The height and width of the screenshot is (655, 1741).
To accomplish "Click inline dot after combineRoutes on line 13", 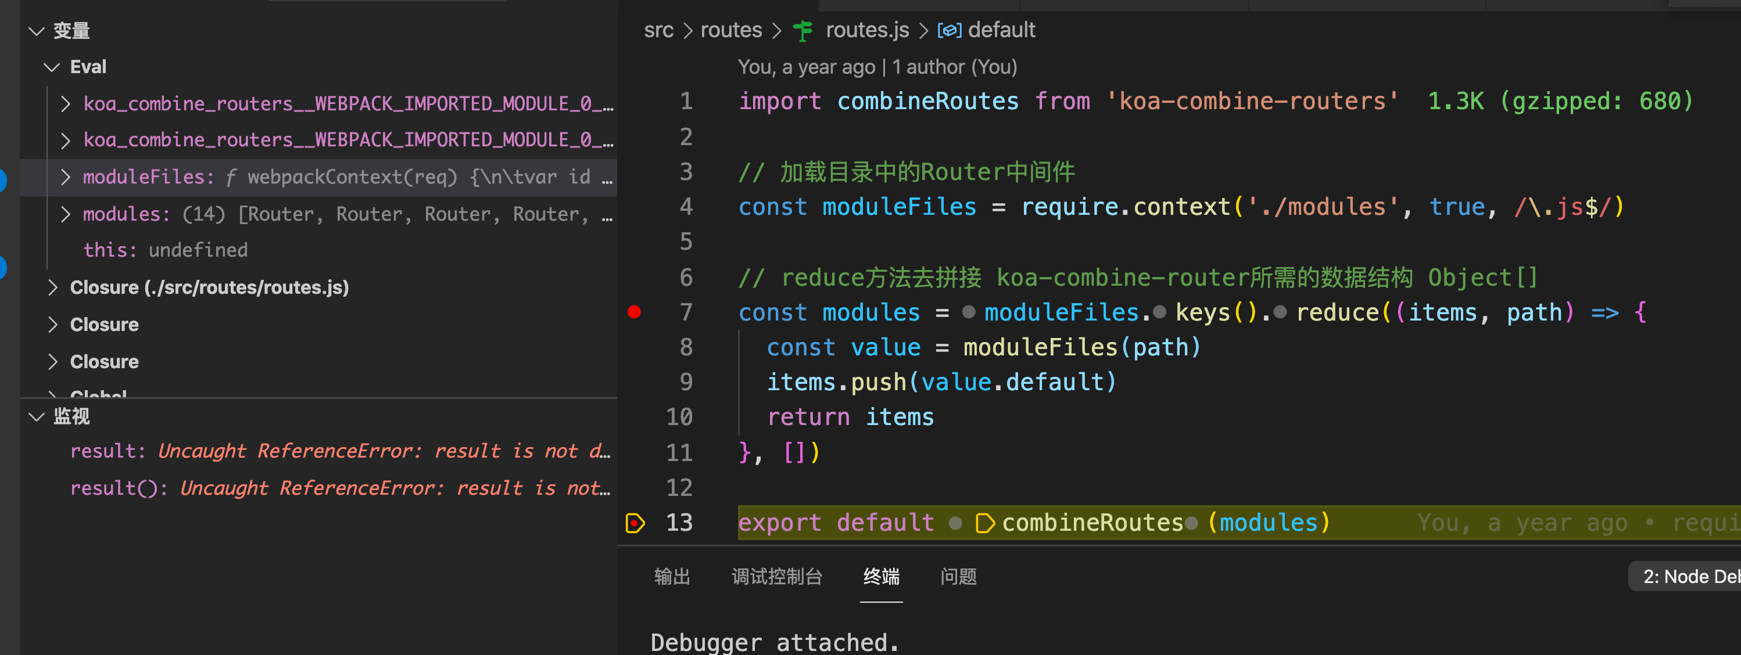I will tap(1191, 523).
